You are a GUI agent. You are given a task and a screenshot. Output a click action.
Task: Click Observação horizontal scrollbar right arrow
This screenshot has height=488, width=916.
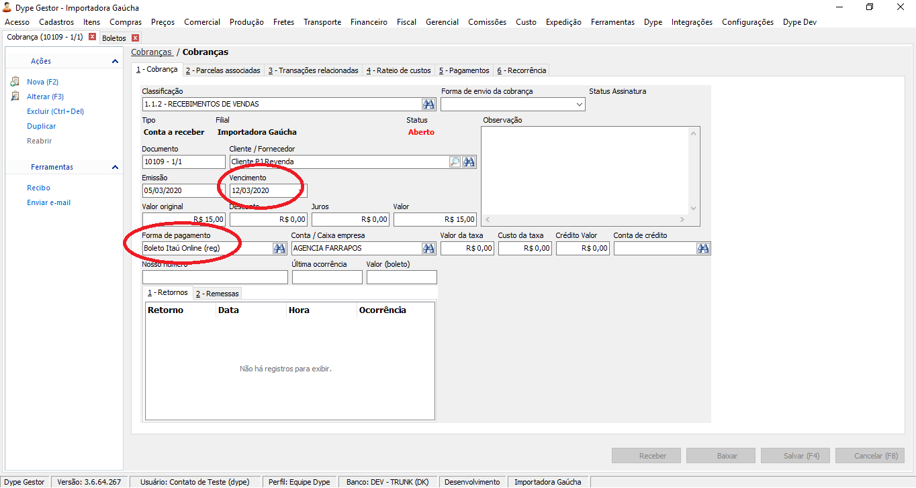click(x=682, y=220)
